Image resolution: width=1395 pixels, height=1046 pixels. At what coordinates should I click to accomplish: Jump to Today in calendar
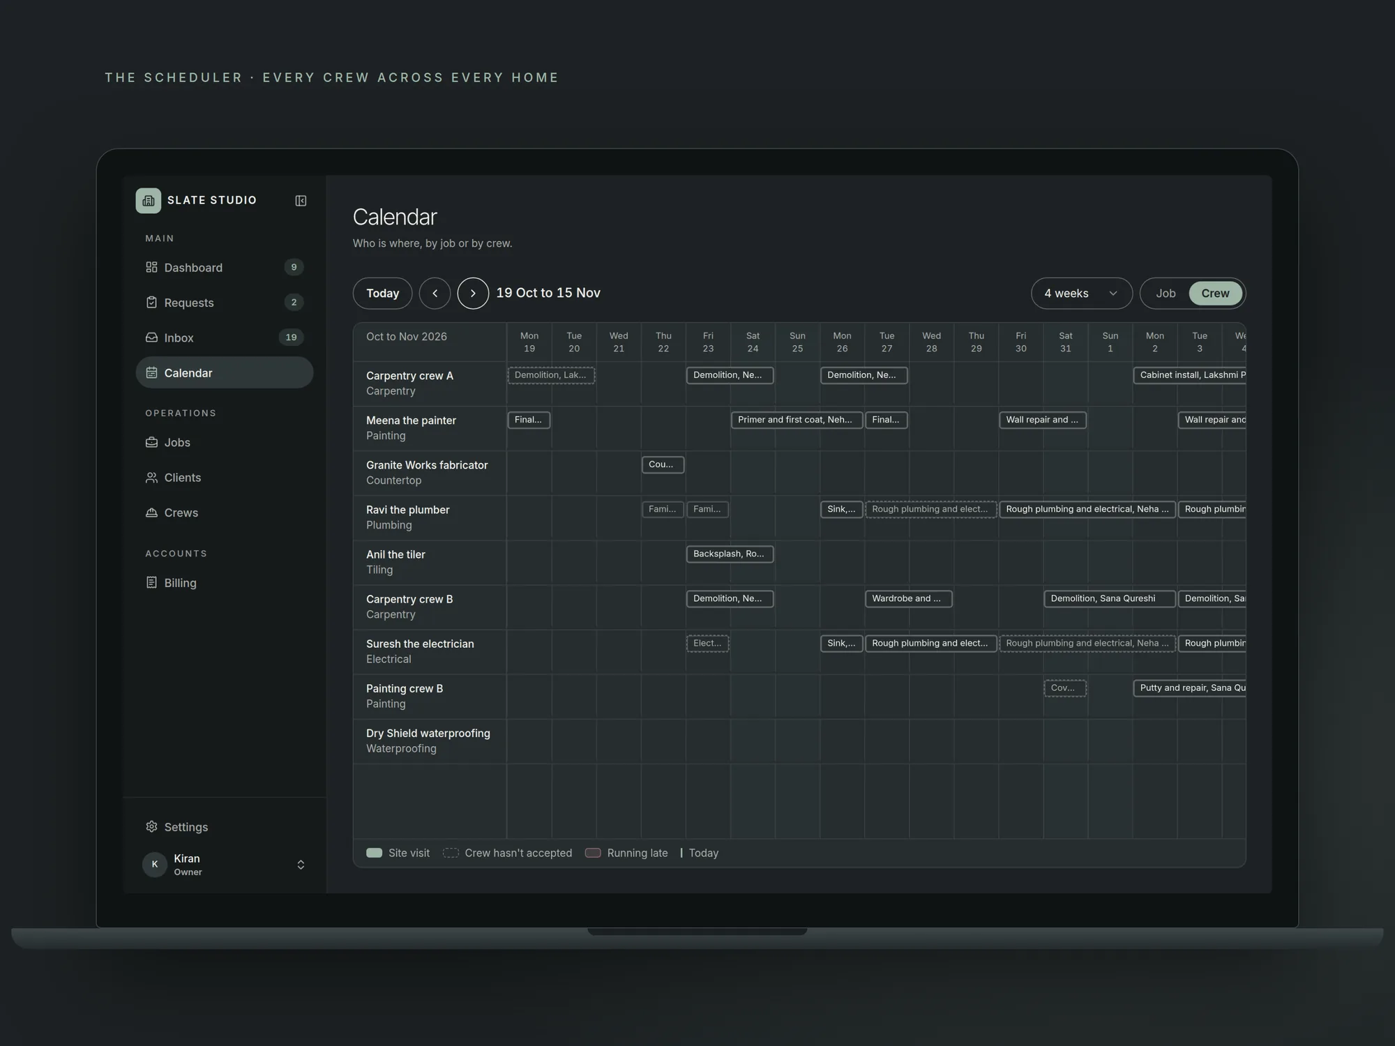pyautogui.click(x=382, y=293)
